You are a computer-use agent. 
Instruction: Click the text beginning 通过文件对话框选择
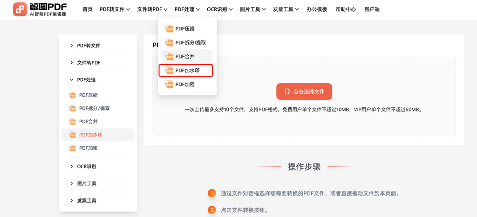tap(310, 193)
